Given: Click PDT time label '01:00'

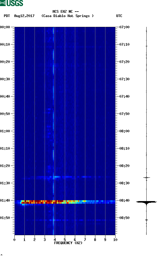Looking at the screenshot, I should pos(5,131).
